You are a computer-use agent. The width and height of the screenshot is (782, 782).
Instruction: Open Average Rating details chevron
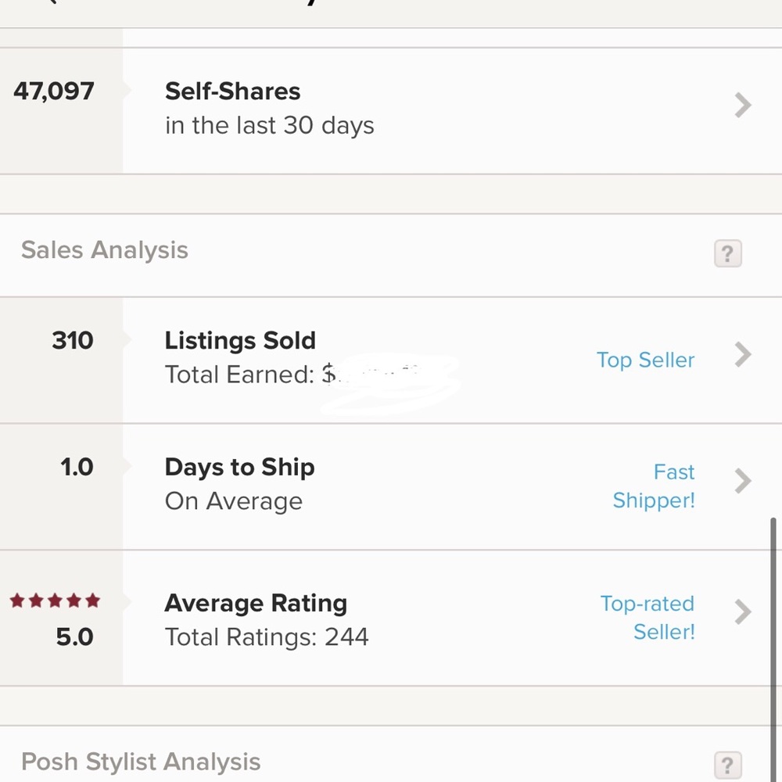pos(743,612)
